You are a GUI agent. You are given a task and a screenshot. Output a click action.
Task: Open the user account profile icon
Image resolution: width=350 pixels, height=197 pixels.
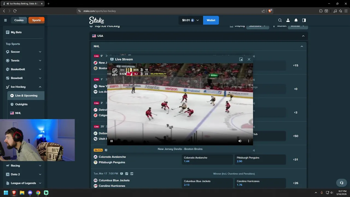click(288, 20)
